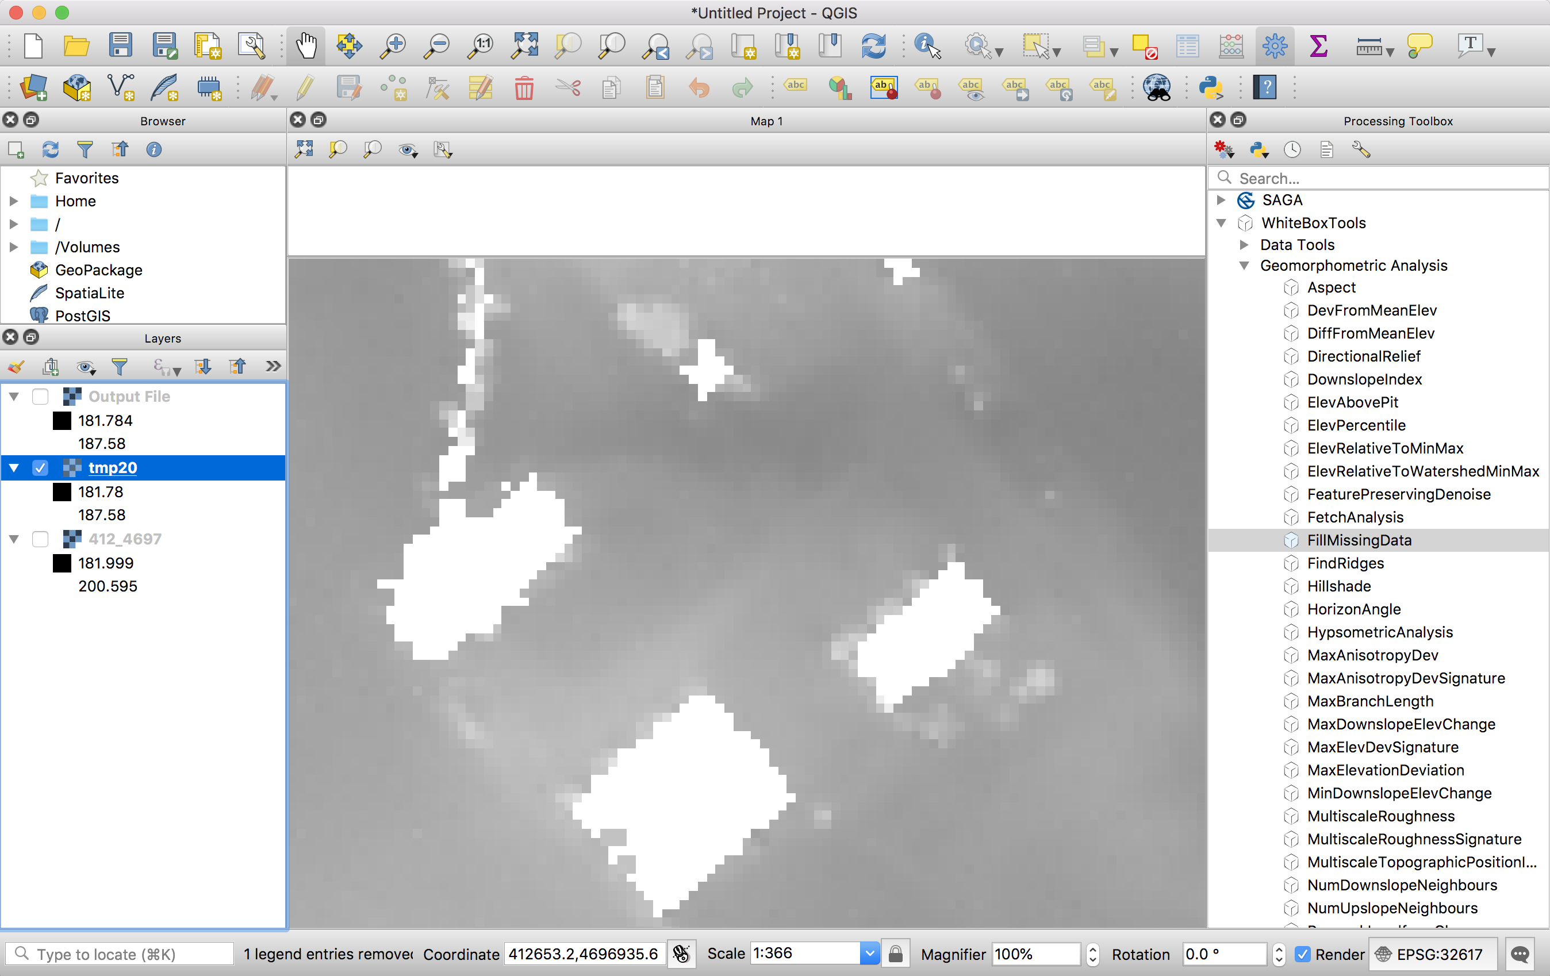Image resolution: width=1550 pixels, height=976 pixels.
Task: Click the black 181.78 swatch under tmp20
Action: pos(62,492)
